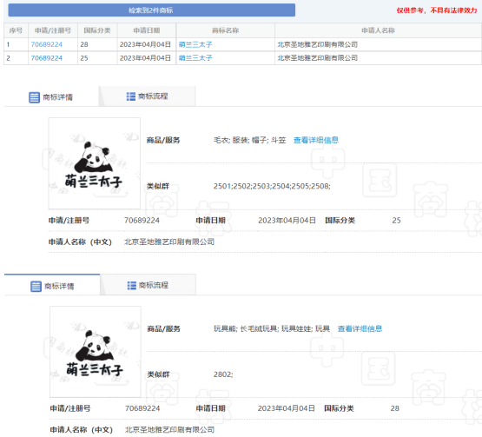
Task: Click the panda trademark image for class 28
Action: point(96,352)
